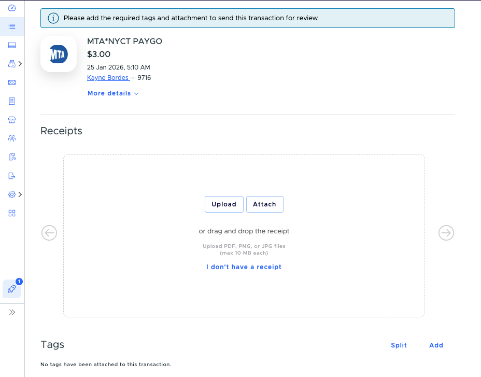Open the storefront vendors icon in sidebar
This screenshot has width=481, height=377.
coord(12,120)
